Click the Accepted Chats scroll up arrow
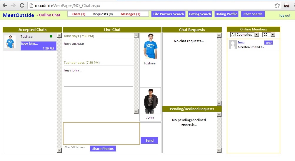295x161 pixels. 59,35
